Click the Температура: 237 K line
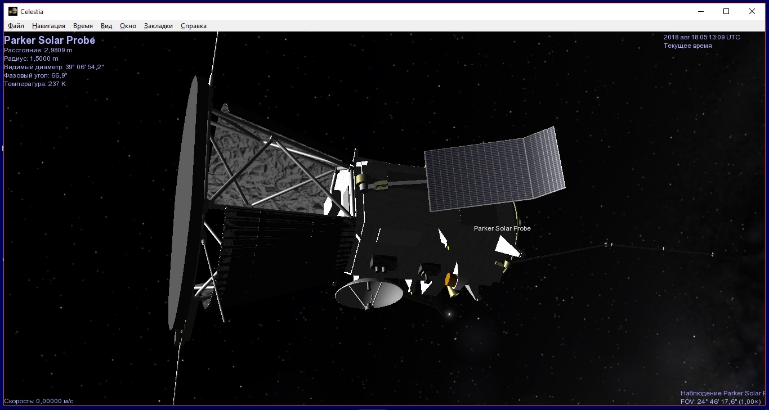Screen dimensions: 769x410 click(35, 84)
